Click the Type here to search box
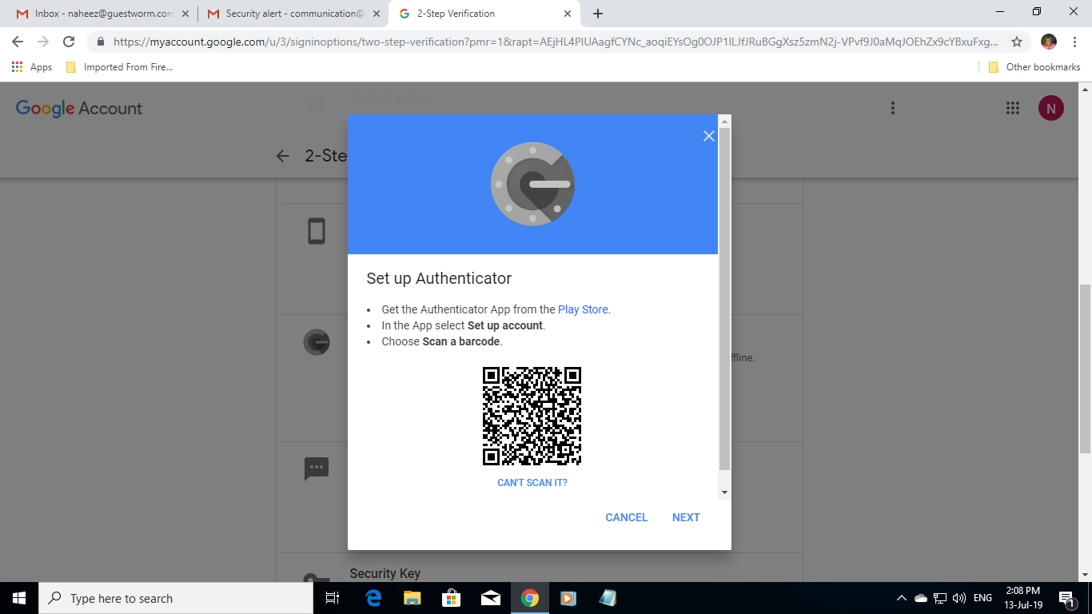The image size is (1092, 614). [x=176, y=598]
